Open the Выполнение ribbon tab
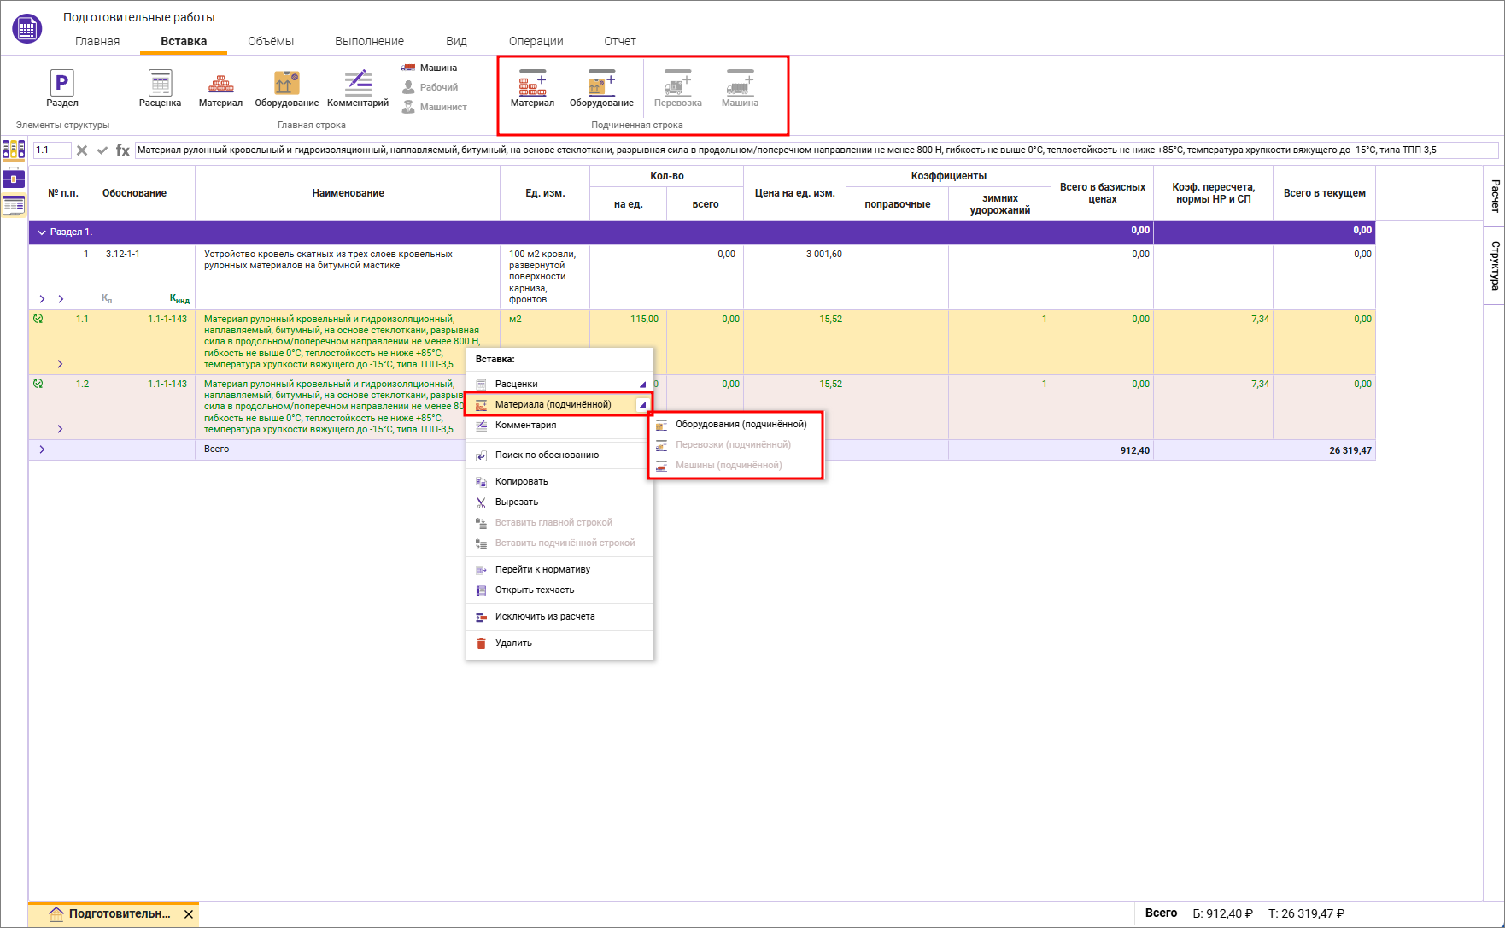 coord(369,41)
